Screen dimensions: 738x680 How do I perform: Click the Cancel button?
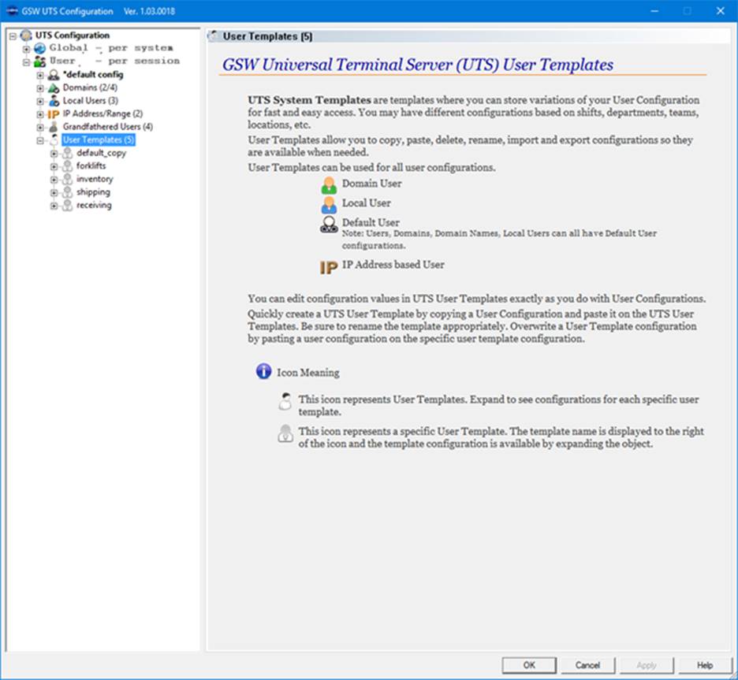point(587,665)
